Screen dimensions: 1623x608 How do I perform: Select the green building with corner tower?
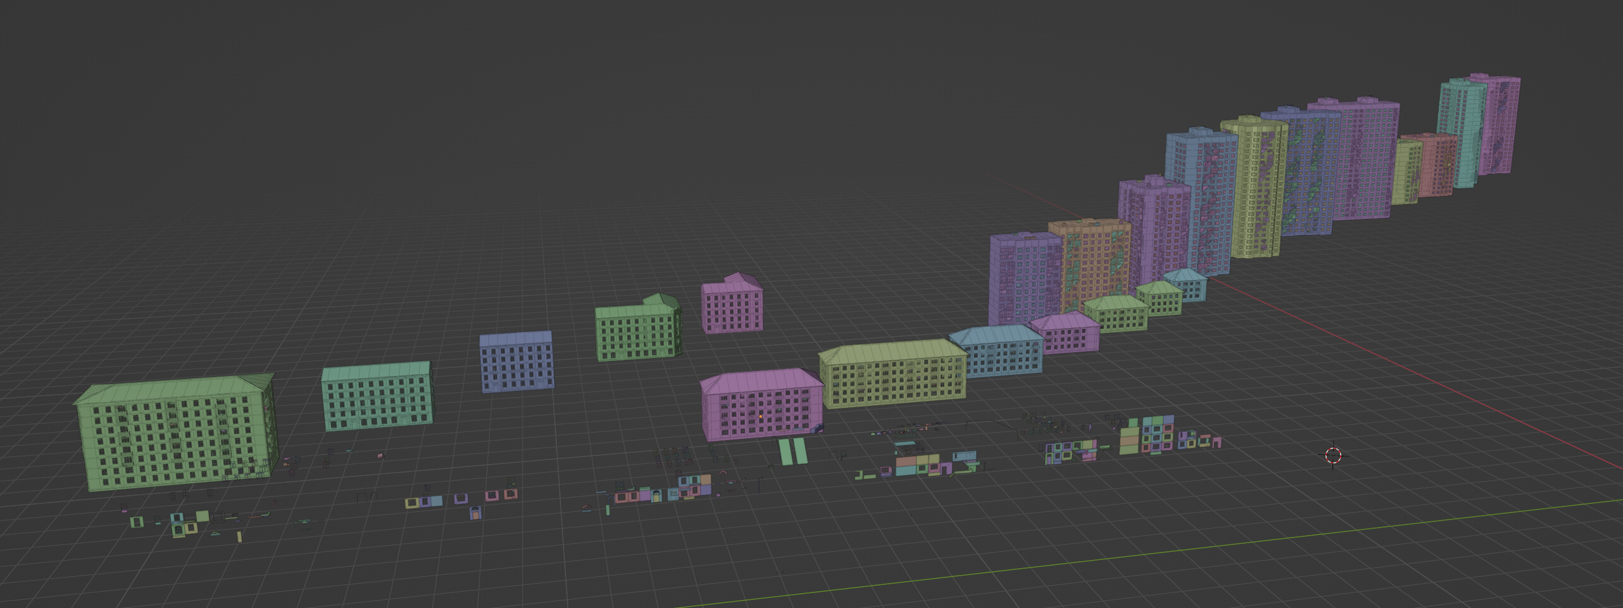pos(637,331)
